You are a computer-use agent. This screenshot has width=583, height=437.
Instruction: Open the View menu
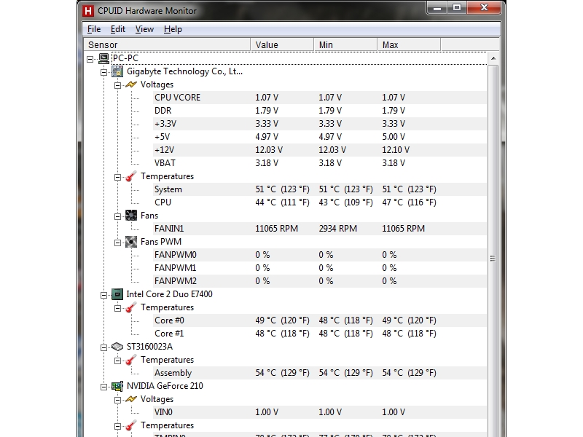click(144, 29)
